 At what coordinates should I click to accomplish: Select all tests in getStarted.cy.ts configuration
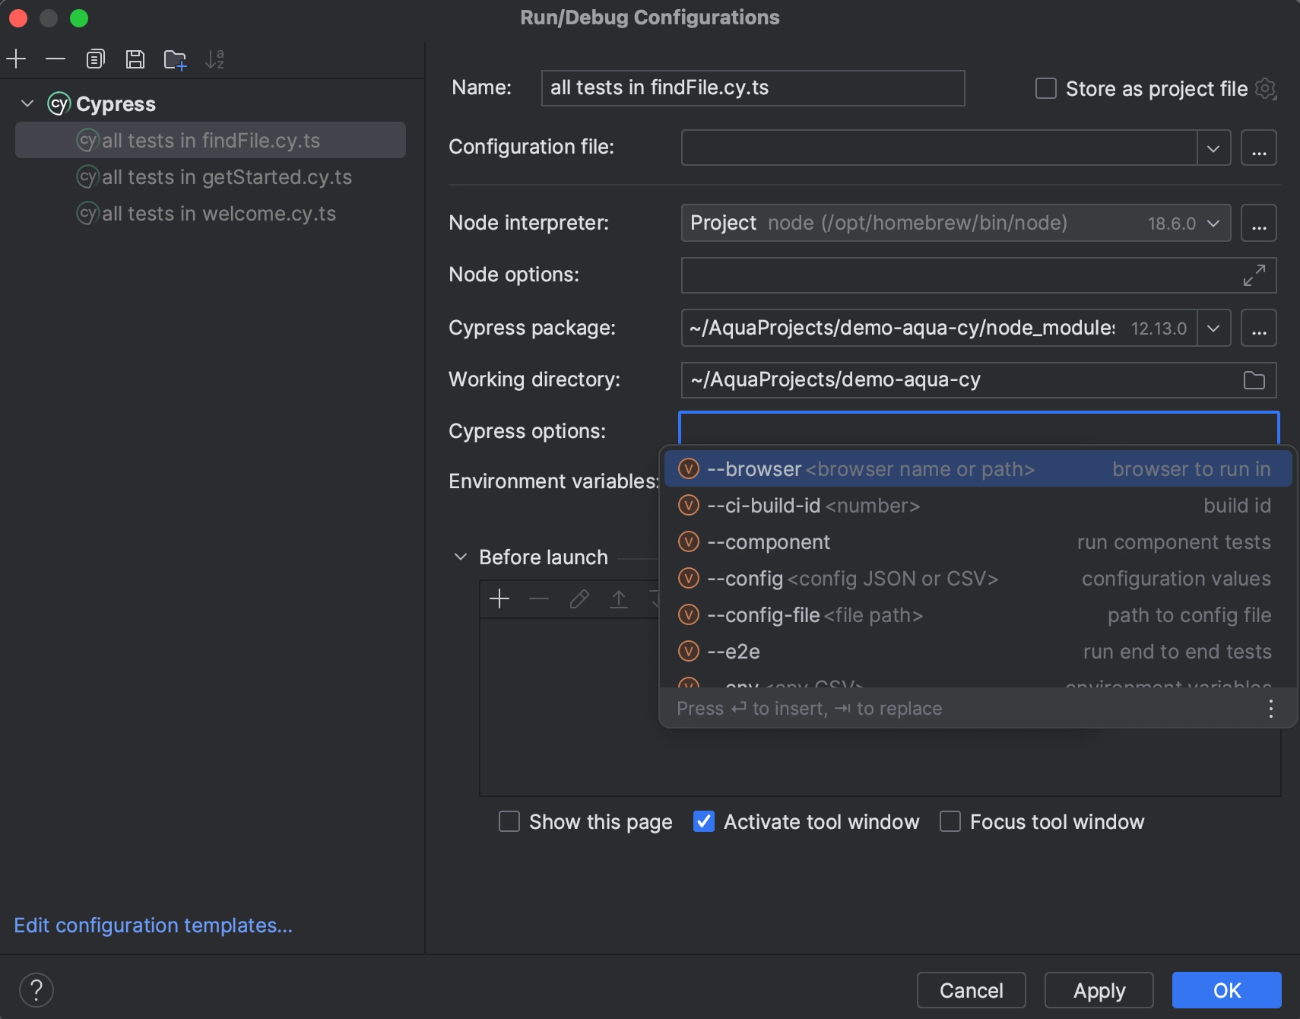pos(211,177)
